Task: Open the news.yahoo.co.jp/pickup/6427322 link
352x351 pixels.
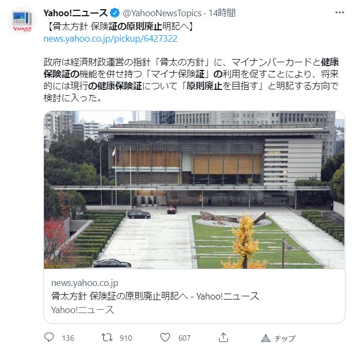Action: 111,39
